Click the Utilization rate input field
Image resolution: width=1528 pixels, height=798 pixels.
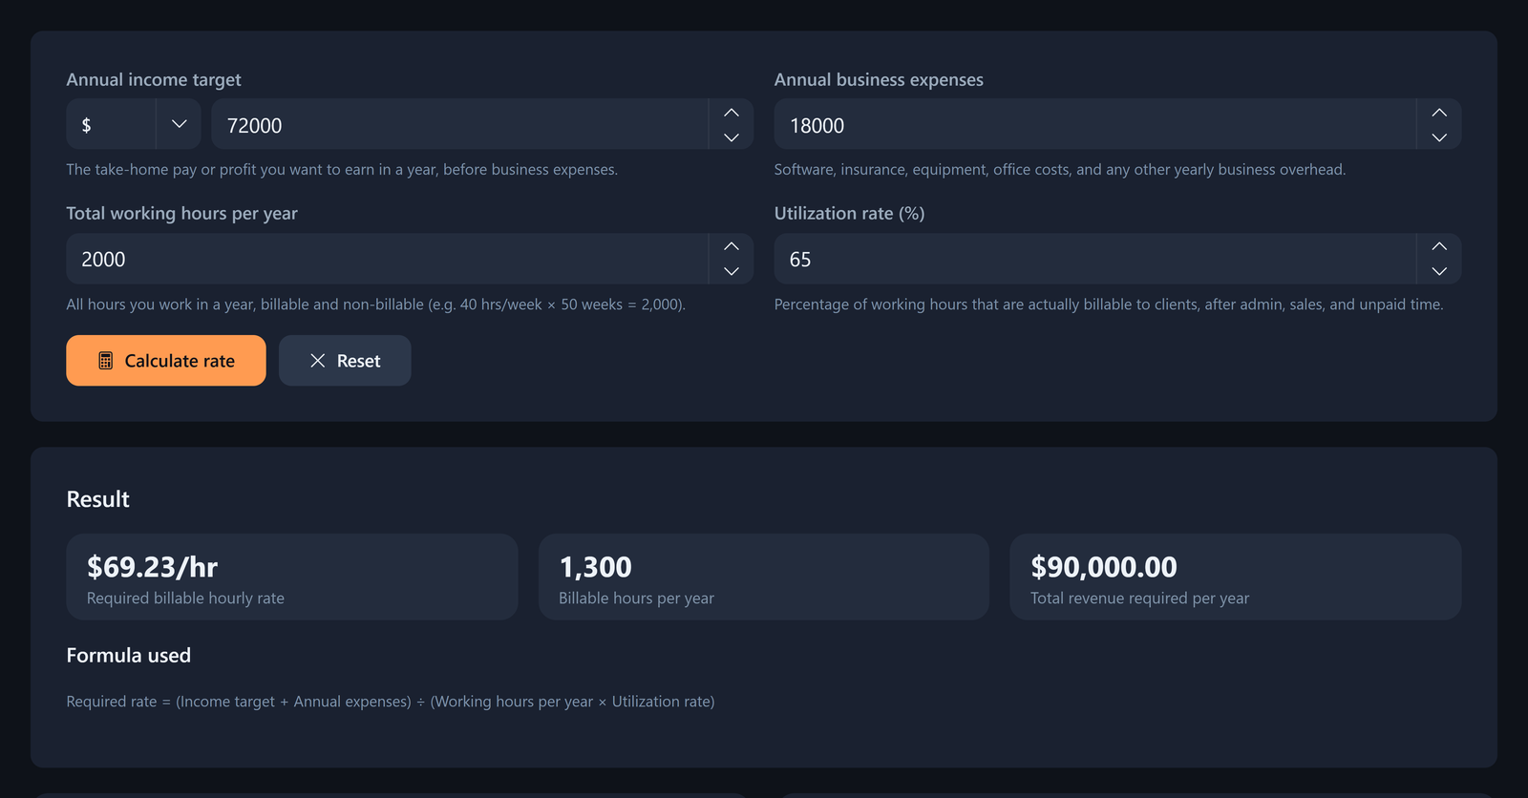1094,259
